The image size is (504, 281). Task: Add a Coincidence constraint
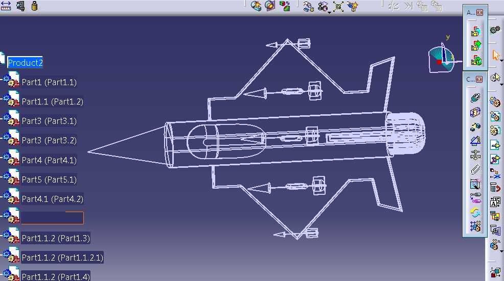point(475,97)
